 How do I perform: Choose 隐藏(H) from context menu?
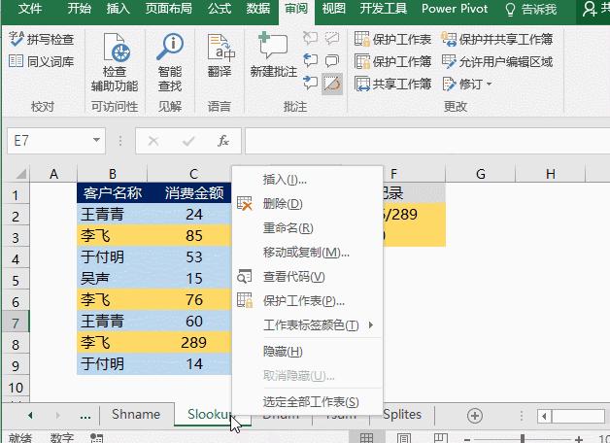(x=307, y=352)
